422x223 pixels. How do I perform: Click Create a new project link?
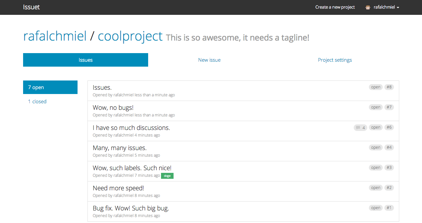click(335, 7)
